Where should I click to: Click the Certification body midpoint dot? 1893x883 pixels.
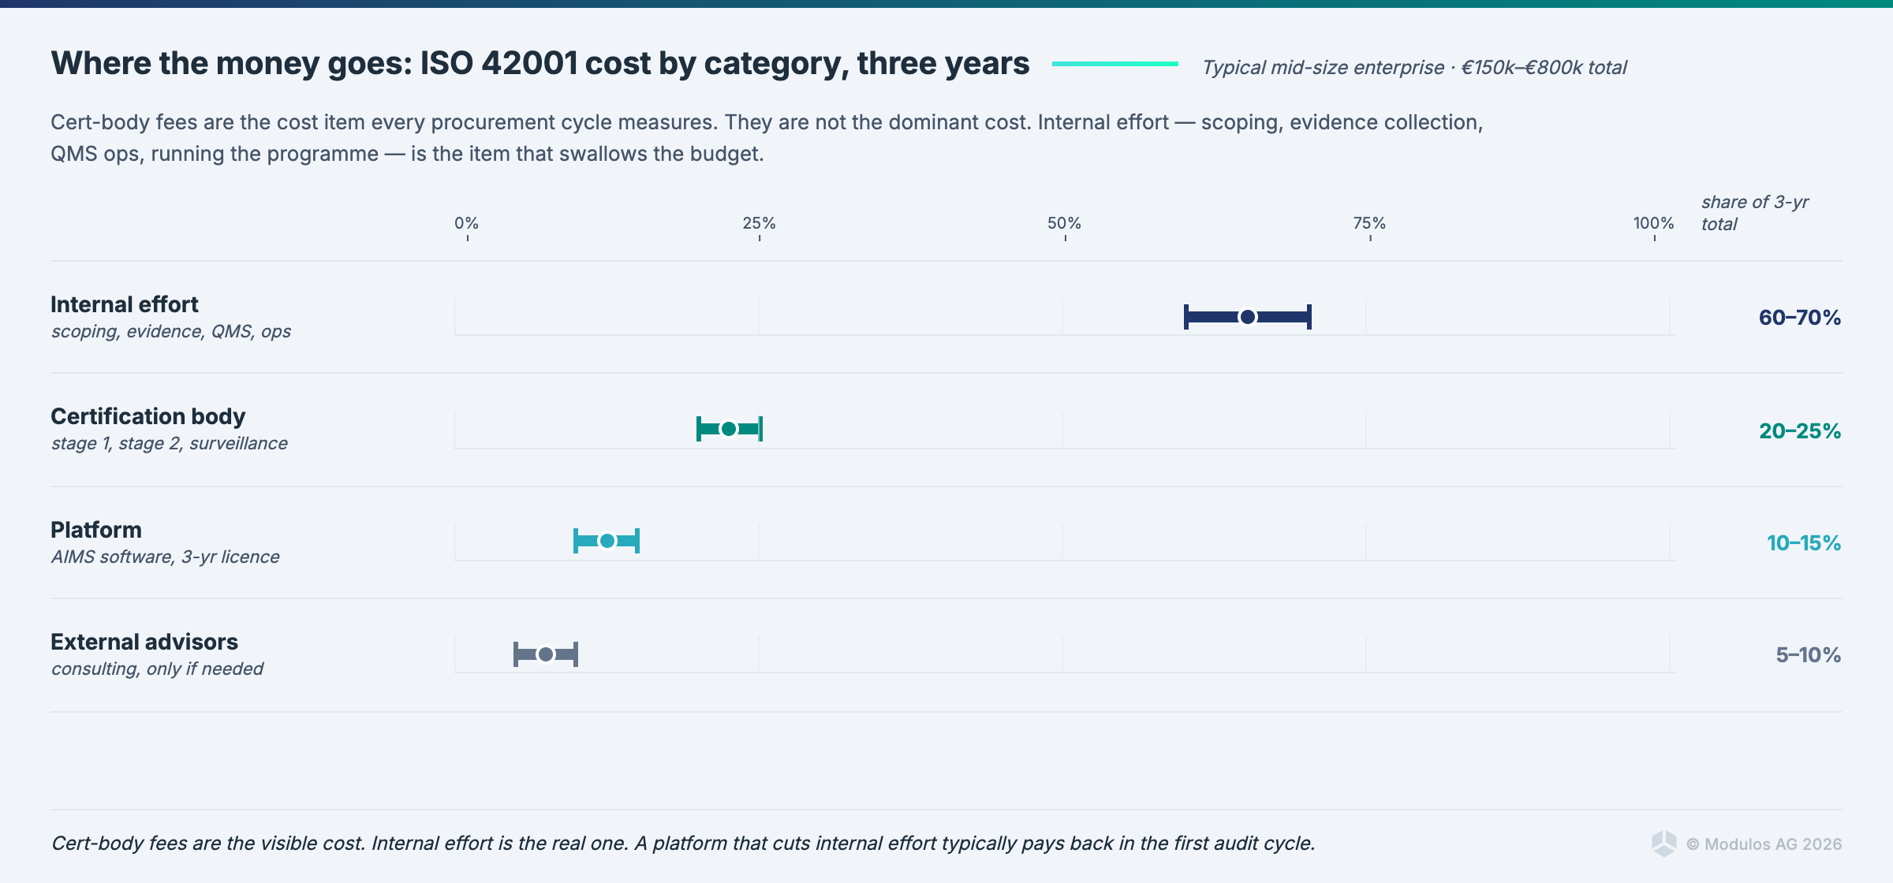click(x=729, y=429)
